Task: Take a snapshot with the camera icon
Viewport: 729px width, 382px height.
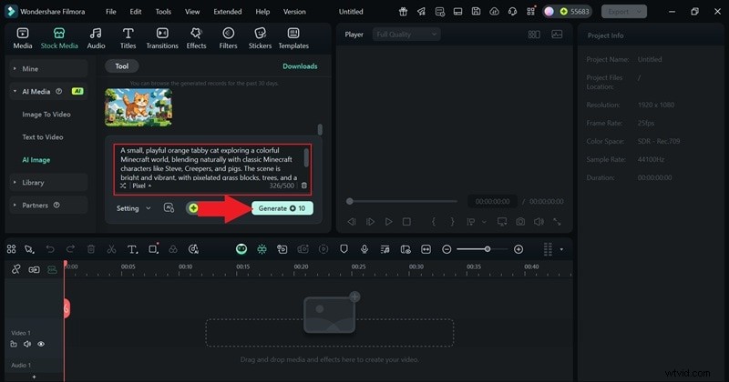Action: click(519, 221)
